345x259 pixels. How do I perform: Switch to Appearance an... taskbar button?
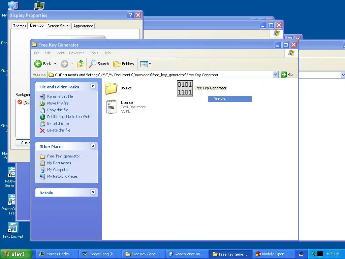pos(187,254)
